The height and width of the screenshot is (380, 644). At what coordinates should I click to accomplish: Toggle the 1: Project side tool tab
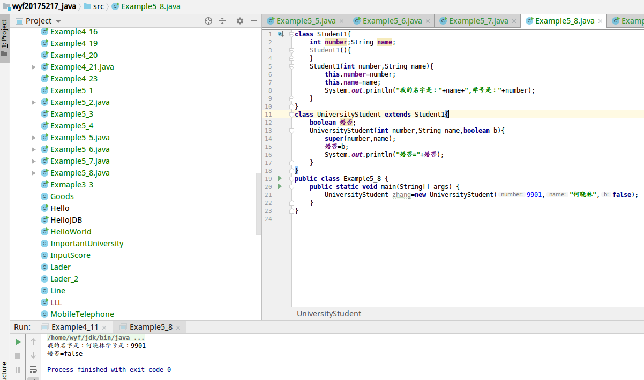click(5, 39)
